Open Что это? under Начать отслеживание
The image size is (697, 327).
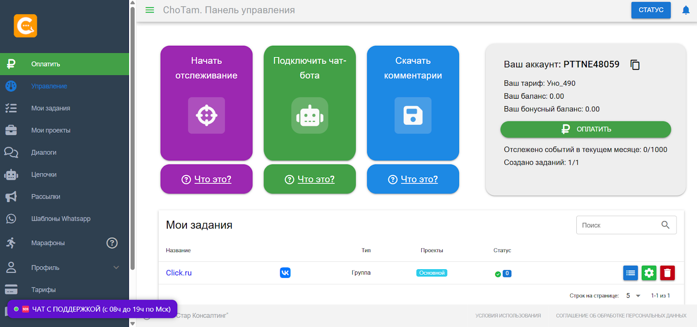click(206, 179)
